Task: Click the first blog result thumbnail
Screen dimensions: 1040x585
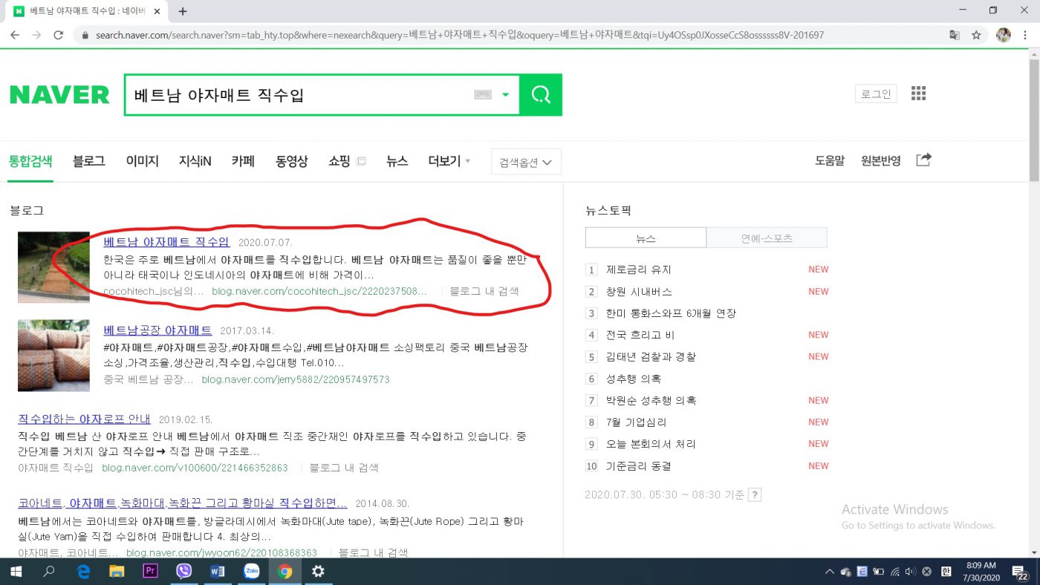Action: [x=53, y=267]
